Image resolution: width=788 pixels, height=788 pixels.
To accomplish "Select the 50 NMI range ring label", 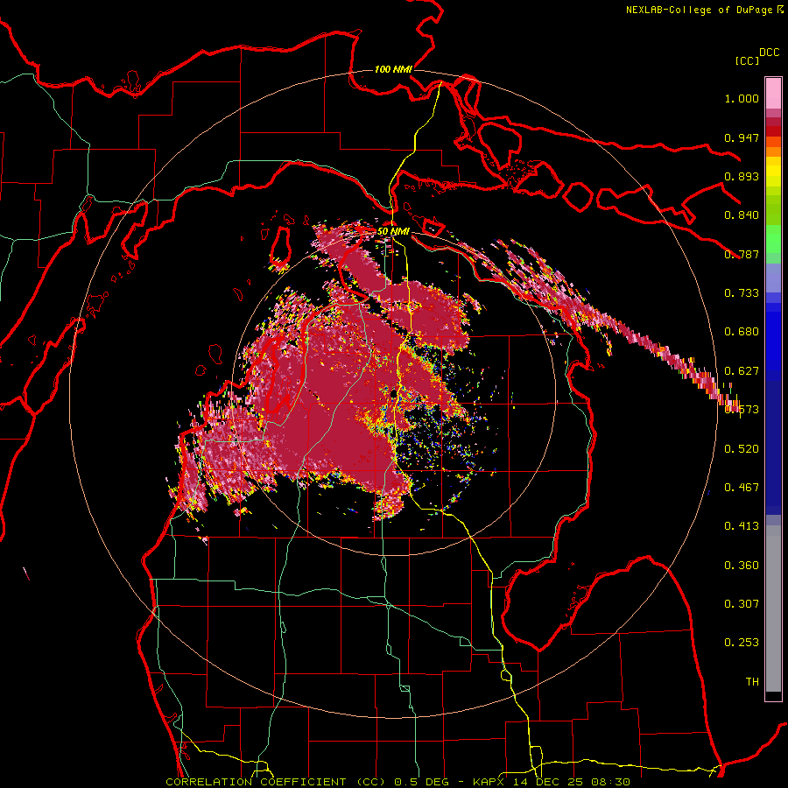I will [x=393, y=232].
